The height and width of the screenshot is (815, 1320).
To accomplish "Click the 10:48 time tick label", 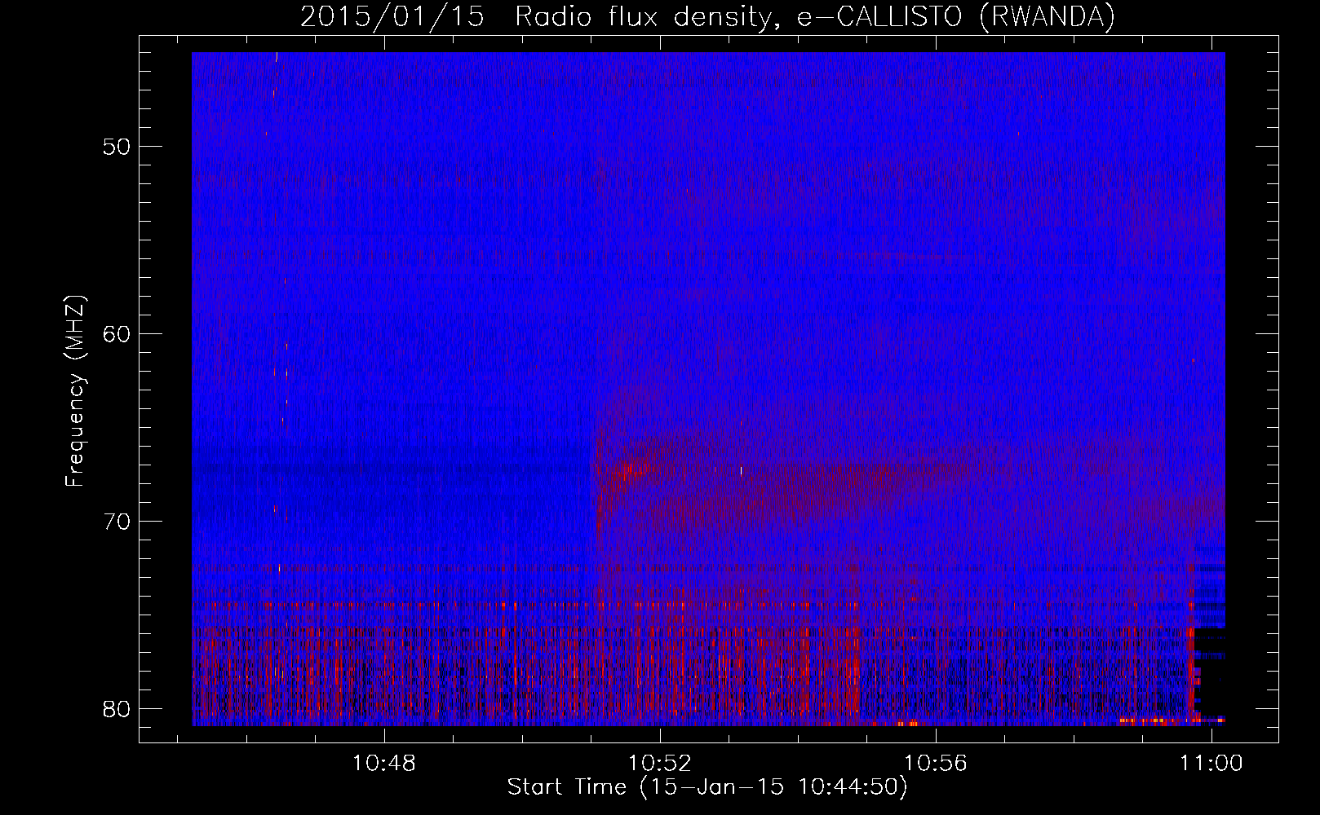I will click(383, 763).
